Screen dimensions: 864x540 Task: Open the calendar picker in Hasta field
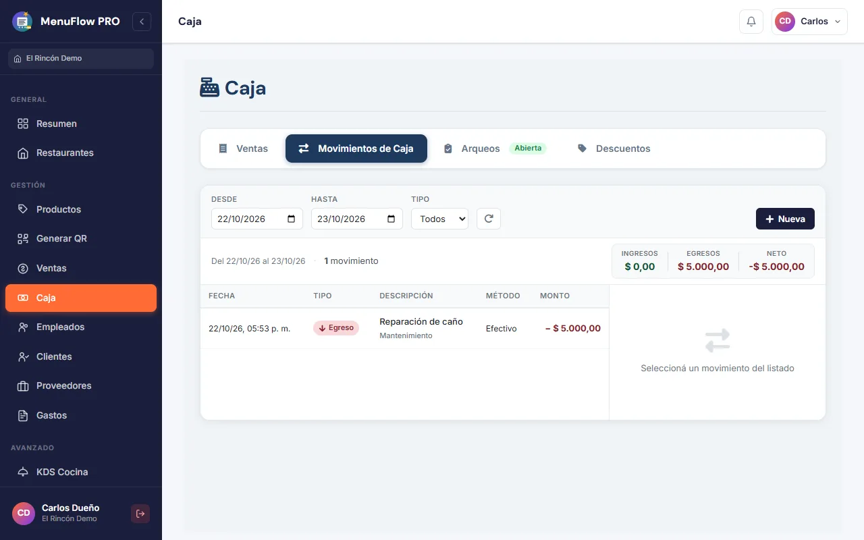[391, 219]
